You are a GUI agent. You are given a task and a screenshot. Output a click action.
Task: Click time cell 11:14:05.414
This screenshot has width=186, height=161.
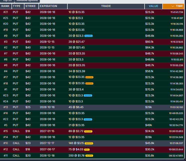[x=177, y=102]
